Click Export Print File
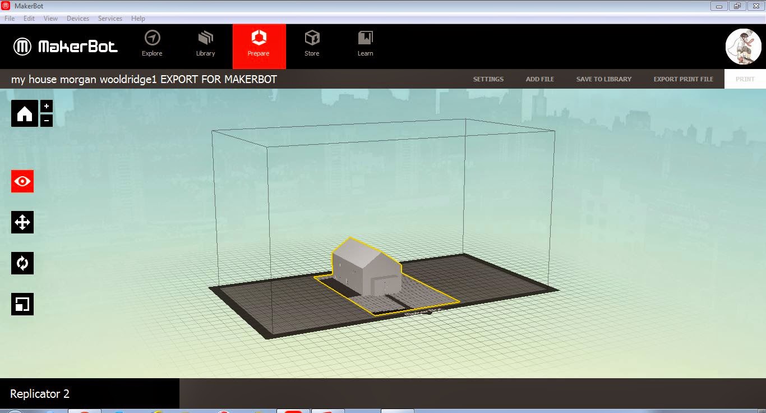 pos(684,79)
